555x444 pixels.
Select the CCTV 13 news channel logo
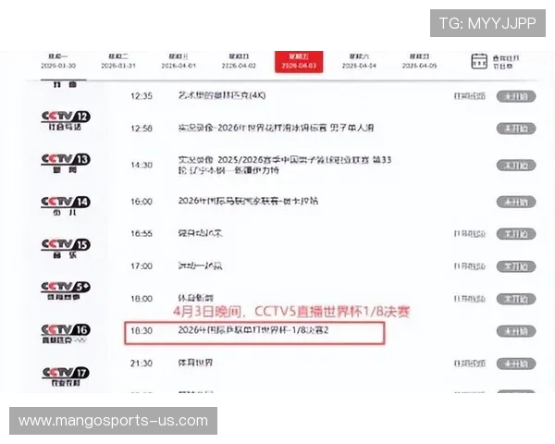point(66,163)
